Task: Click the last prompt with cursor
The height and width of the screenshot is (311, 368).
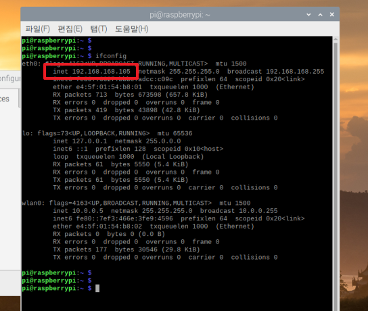Action: point(61,288)
